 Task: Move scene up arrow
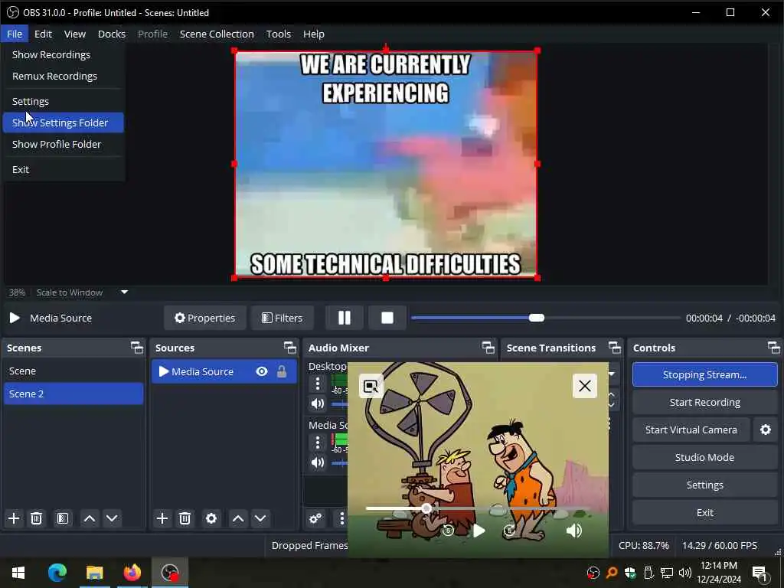(90, 518)
